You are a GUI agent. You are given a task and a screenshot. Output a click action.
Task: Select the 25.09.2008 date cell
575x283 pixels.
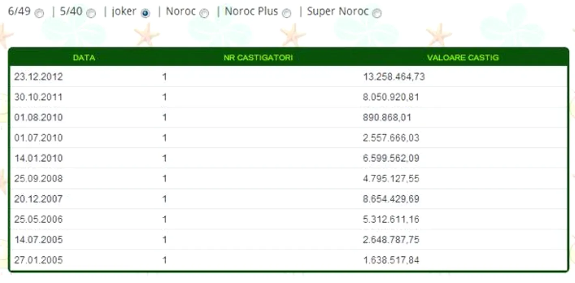38,178
